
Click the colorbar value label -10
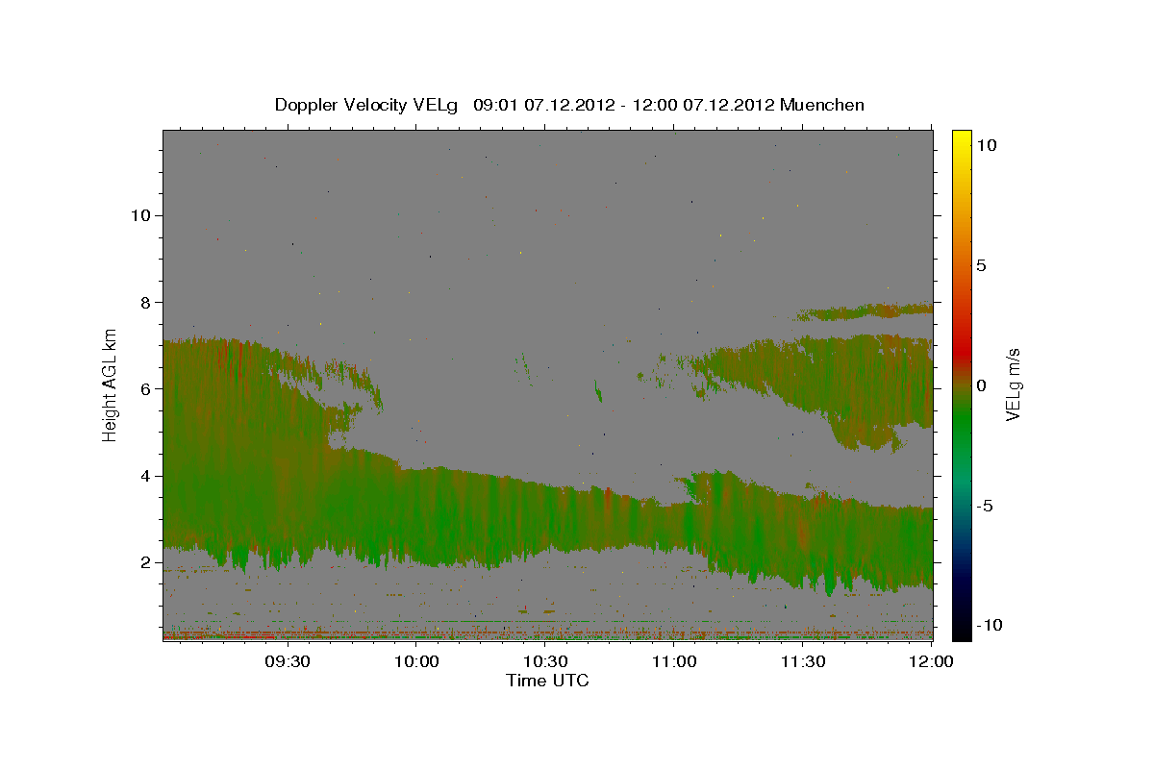(x=988, y=625)
